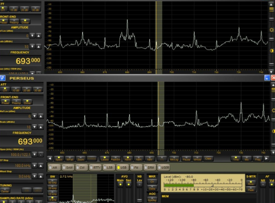Click the 693 000 frequency display in lower window

pos(28,141)
